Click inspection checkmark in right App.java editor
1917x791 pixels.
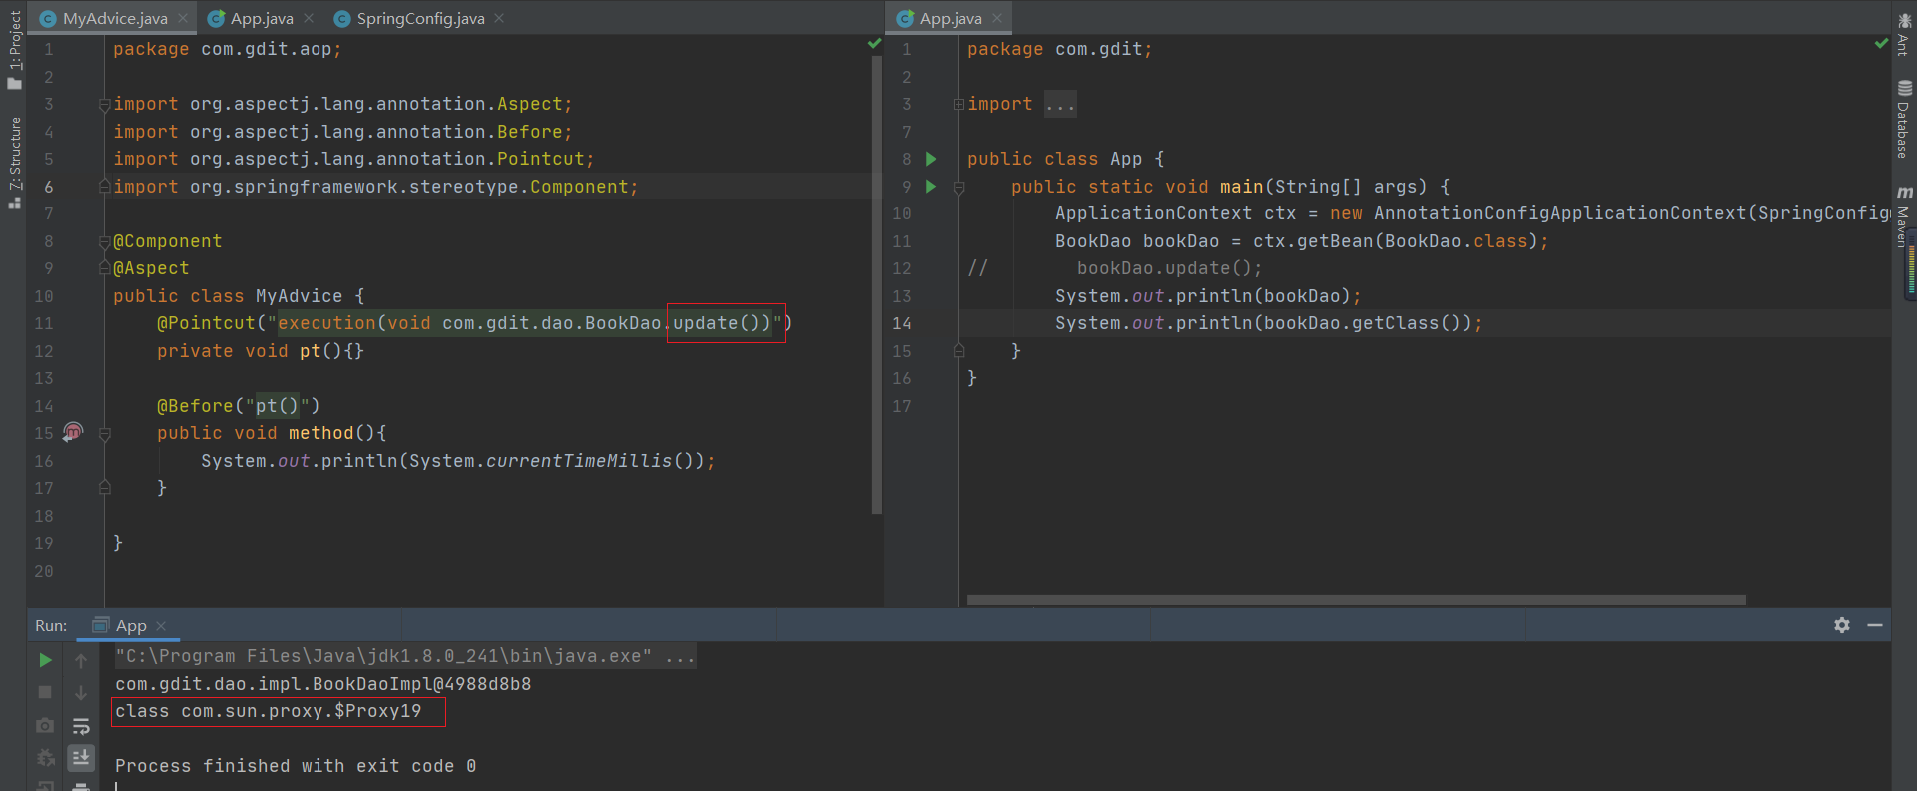pyautogui.click(x=1881, y=44)
